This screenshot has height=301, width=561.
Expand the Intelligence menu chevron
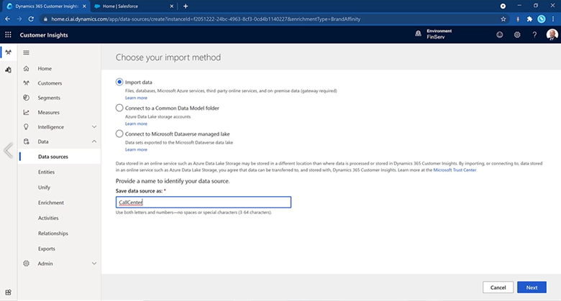[x=94, y=127]
